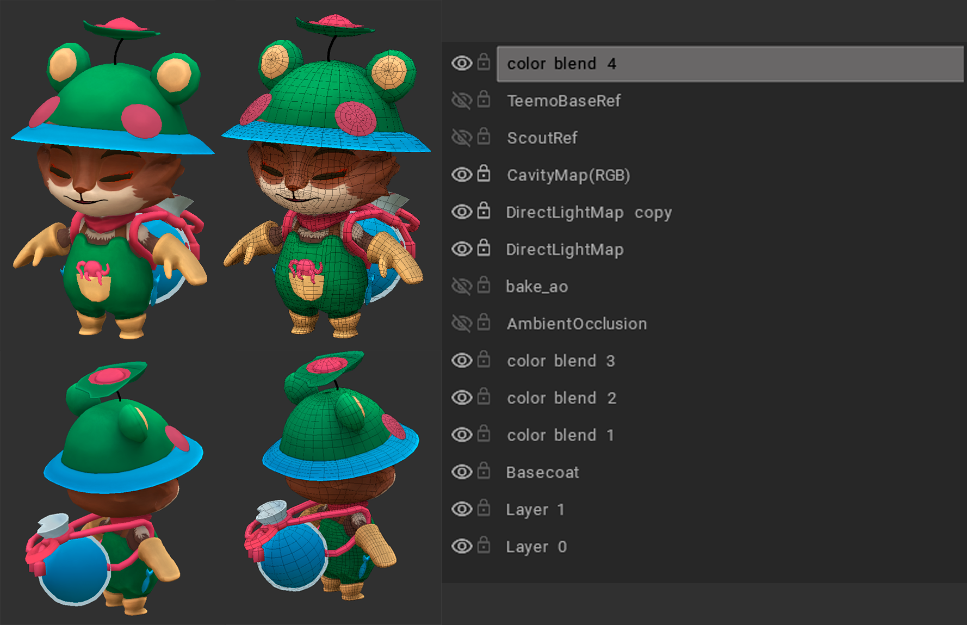Select the color blend 3 layer name
Viewport: 967px width, 625px height.
pyautogui.click(x=561, y=361)
